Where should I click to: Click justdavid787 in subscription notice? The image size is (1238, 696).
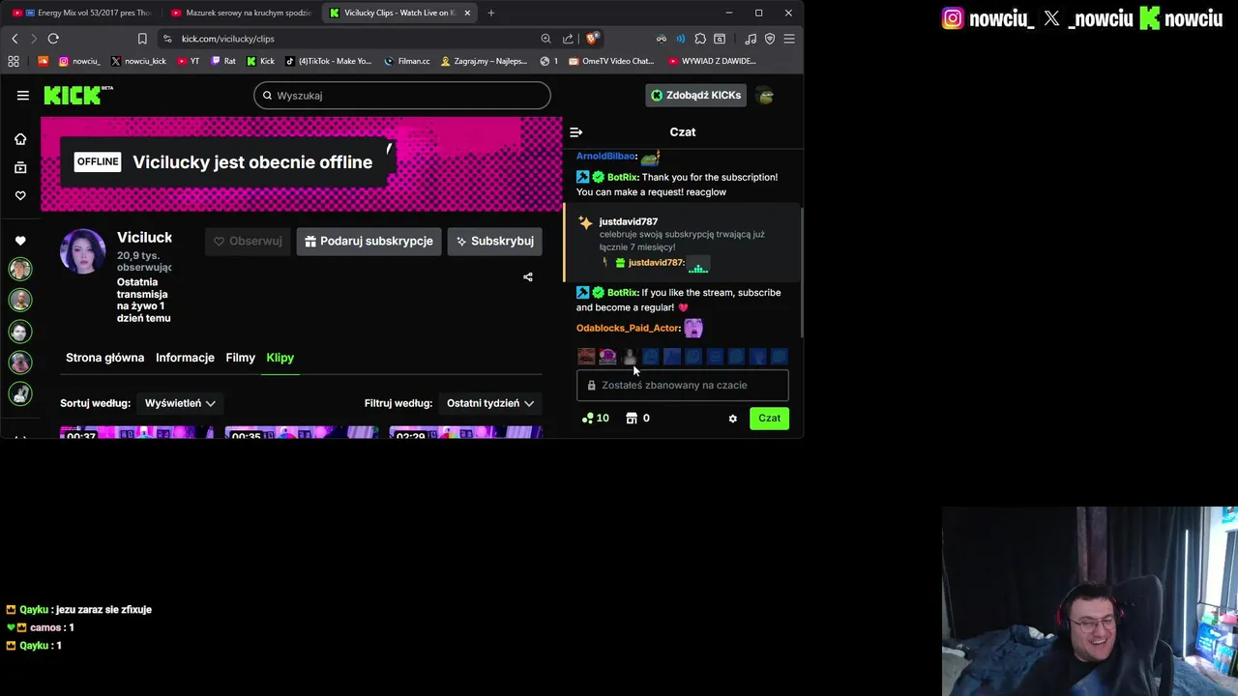click(629, 222)
